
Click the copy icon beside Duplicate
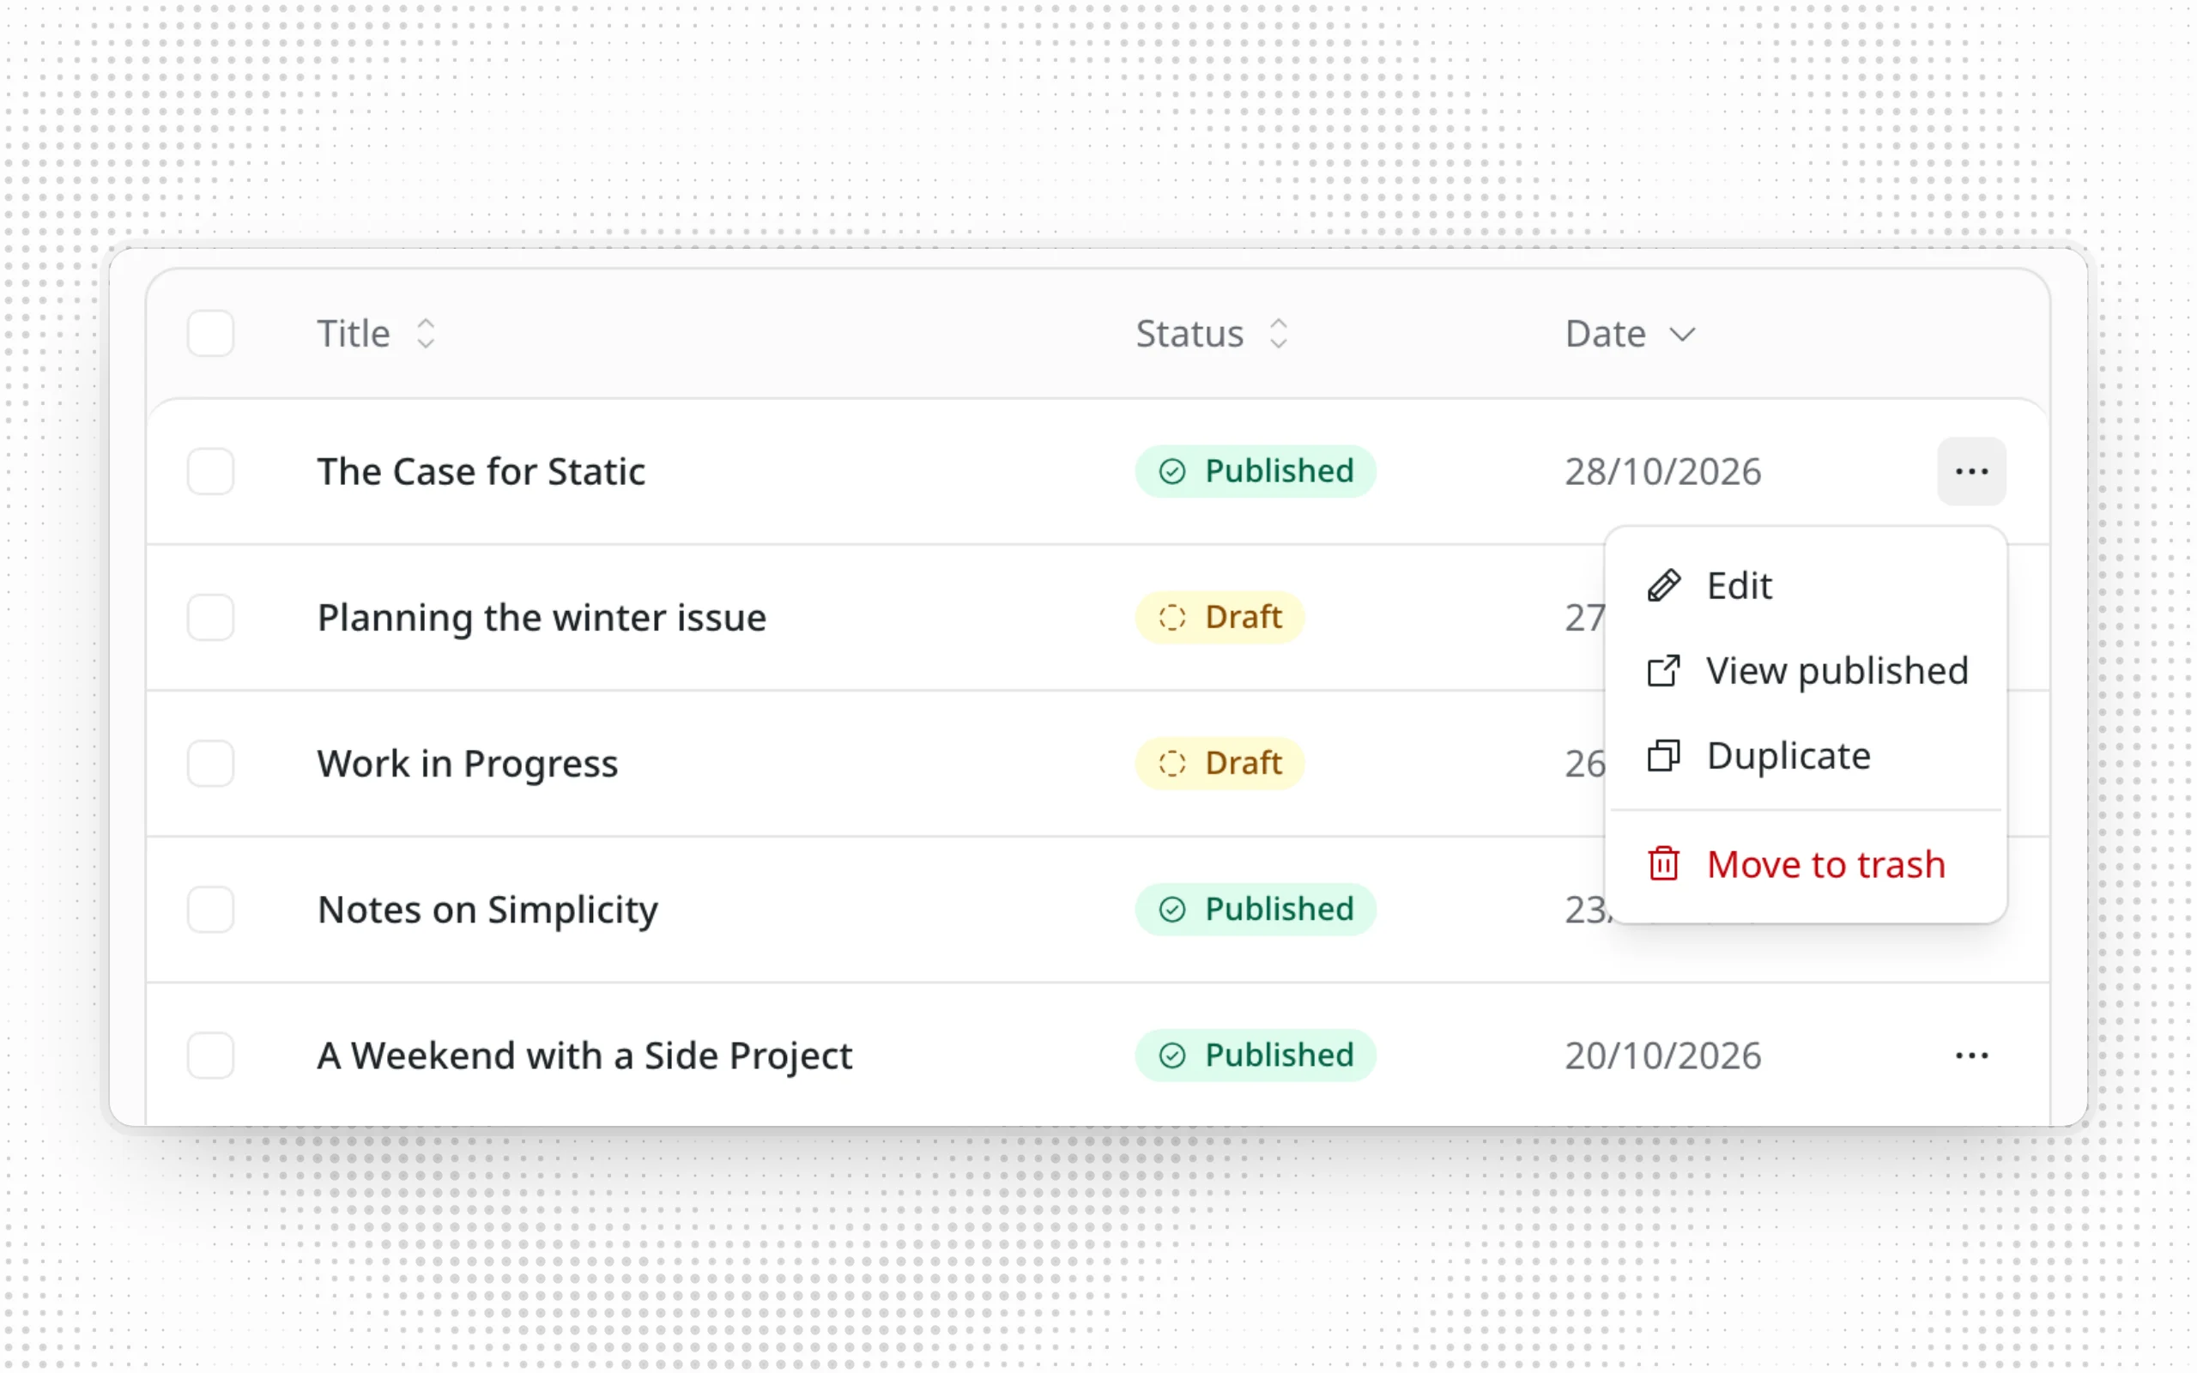coord(1663,755)
